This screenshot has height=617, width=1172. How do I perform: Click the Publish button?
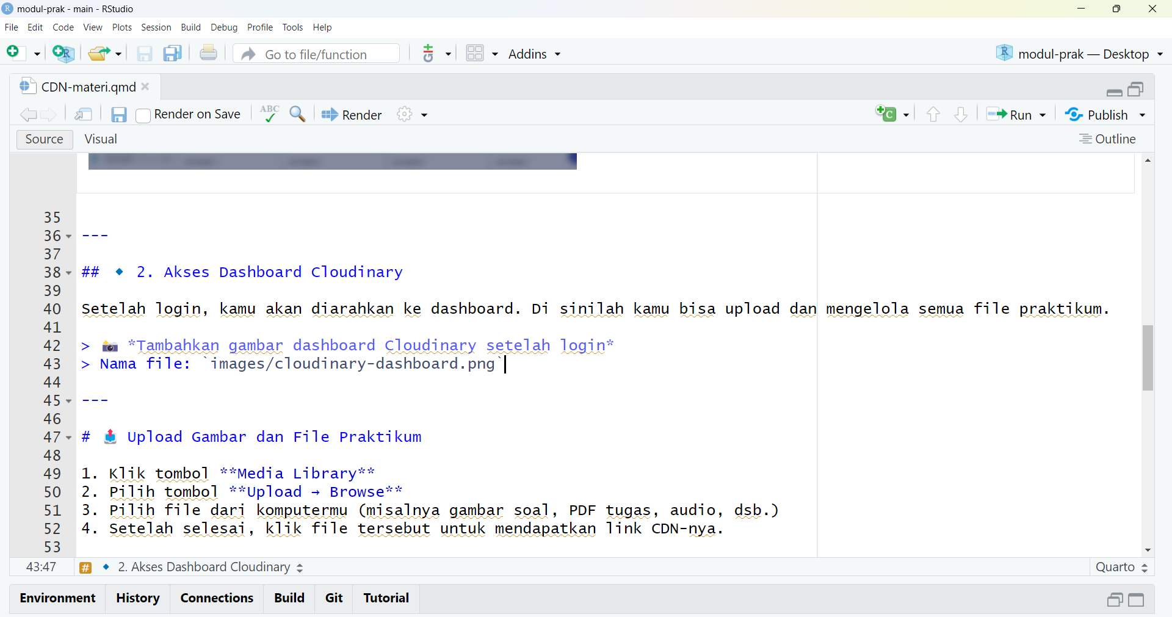pos(1096,115)
